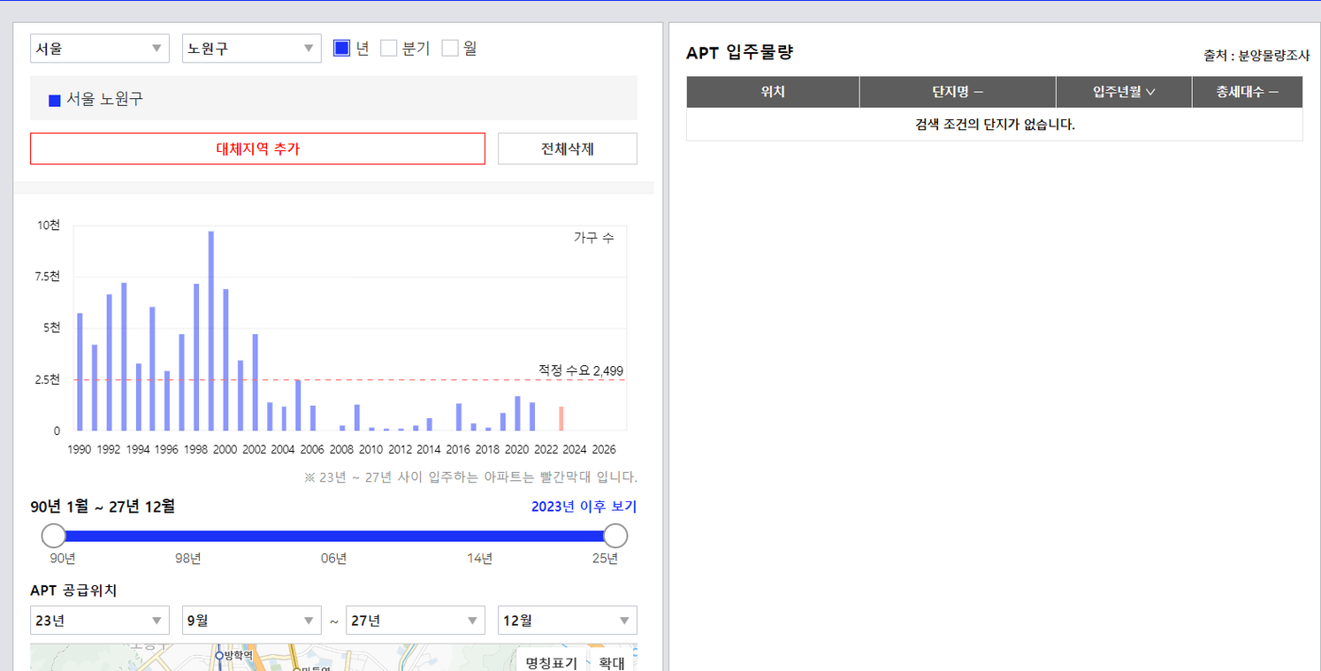Open the 서울 city dropdown
The height and width of the screenshot is (671, 1321).
point(100,49)
